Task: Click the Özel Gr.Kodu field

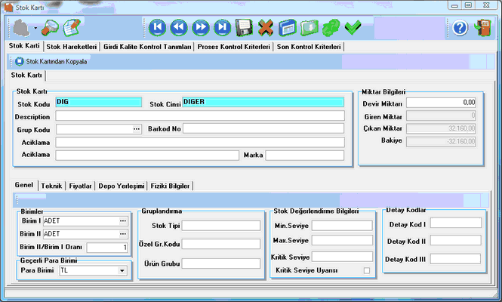Action: click(221, 244)
